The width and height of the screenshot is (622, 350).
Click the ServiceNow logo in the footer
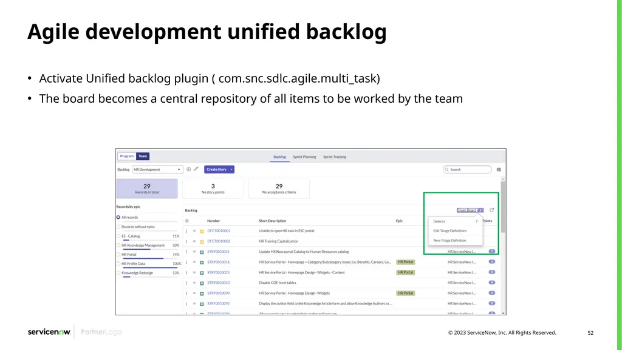click(49, 332)
